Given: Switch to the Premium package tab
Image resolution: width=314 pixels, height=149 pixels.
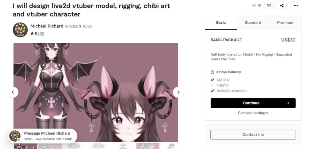Looking at the screenshot, I should coord(285,23).
